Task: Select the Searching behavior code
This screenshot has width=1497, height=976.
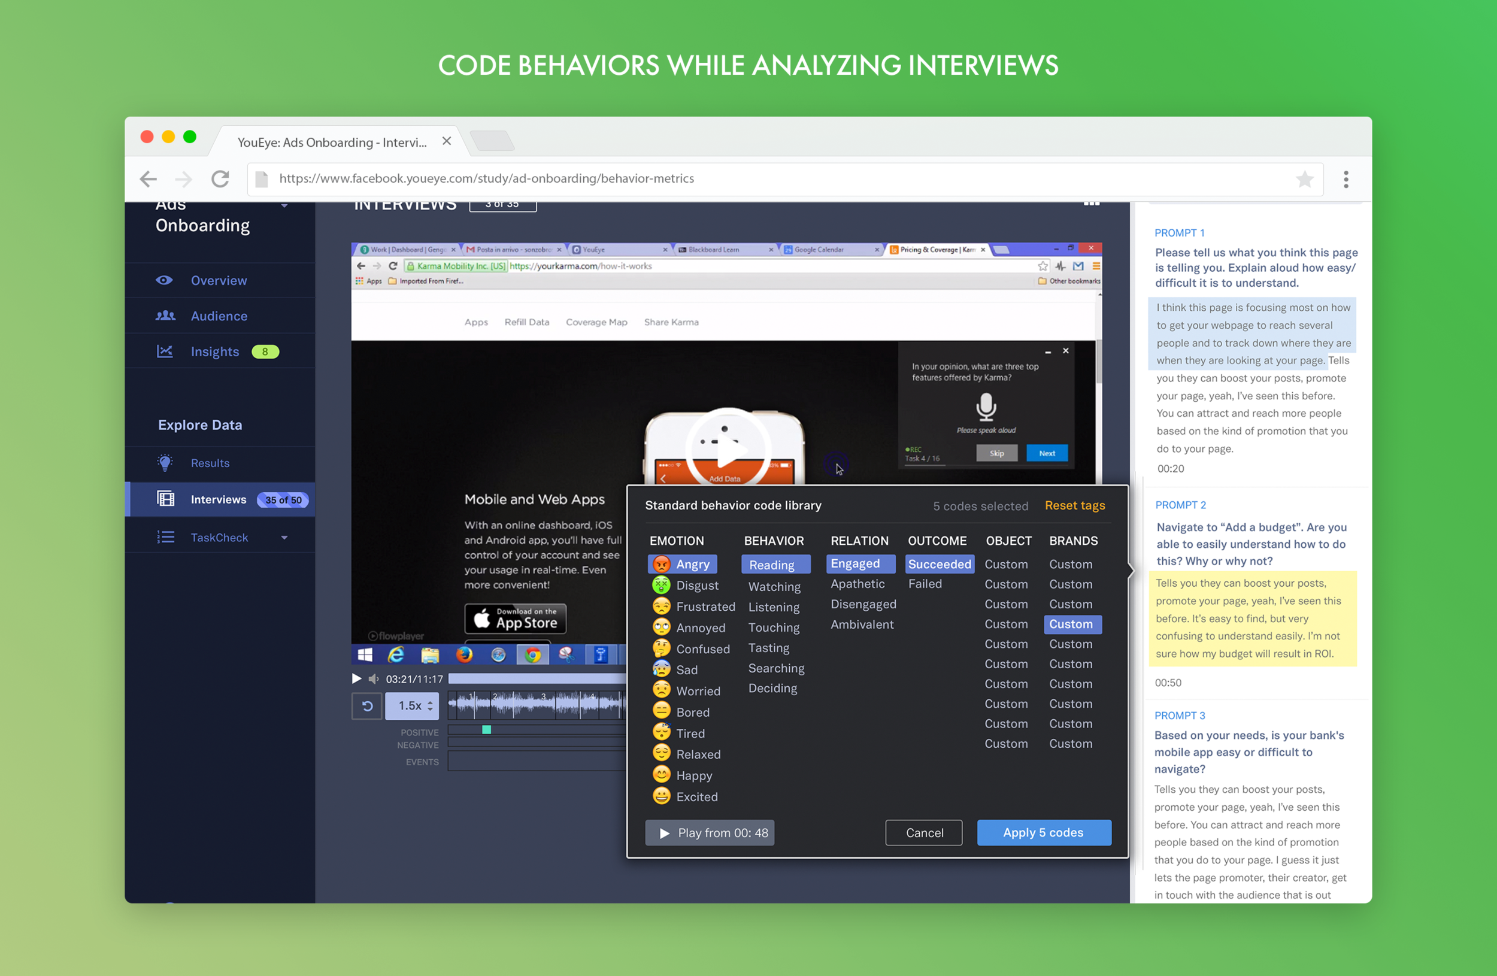Action: [x=776, y=668]
